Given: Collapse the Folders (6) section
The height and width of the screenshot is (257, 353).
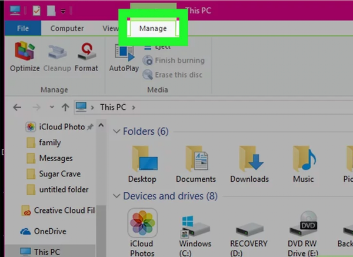Looking at the screenshot, I should coord(116,132).
